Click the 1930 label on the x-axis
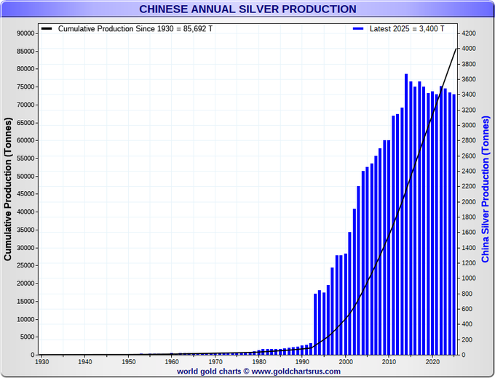495x378 pixels. 42,361
